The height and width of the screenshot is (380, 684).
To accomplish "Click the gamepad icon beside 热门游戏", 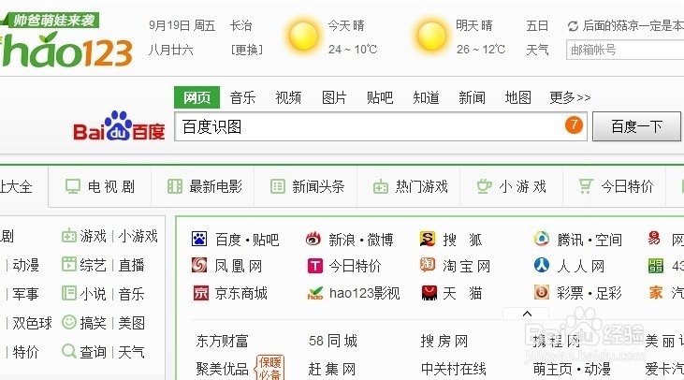I will coord(381,187).
